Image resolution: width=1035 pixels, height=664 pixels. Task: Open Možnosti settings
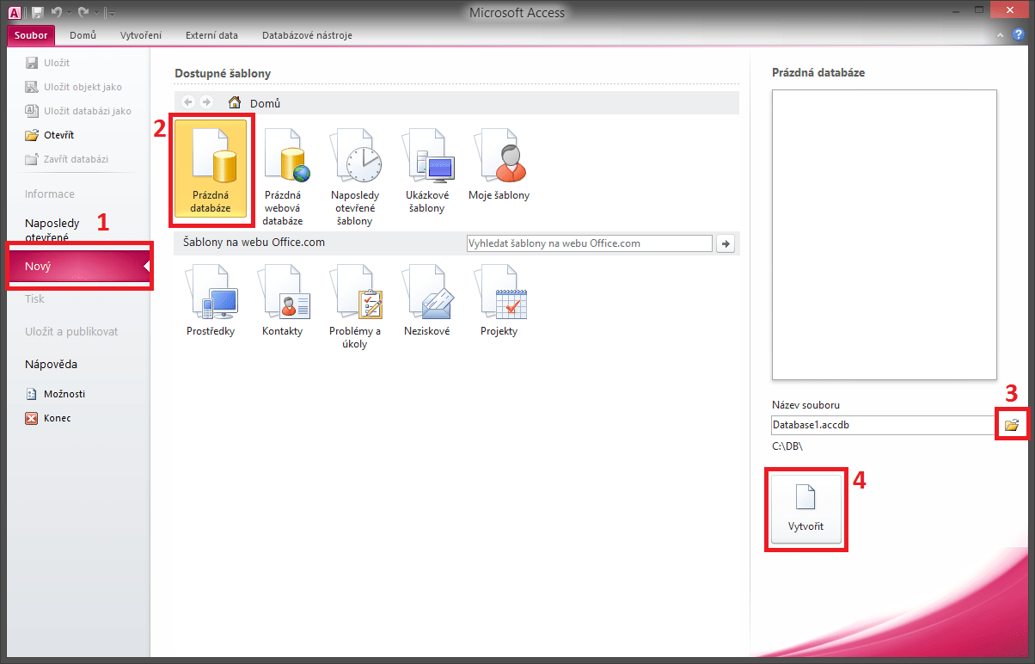55,394
